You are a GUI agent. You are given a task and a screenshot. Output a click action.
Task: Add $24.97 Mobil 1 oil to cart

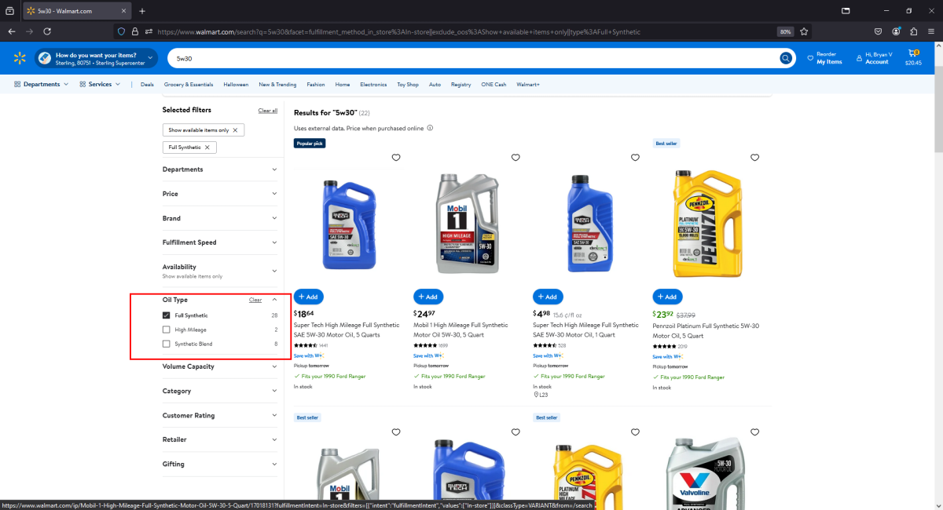[428, 297]
